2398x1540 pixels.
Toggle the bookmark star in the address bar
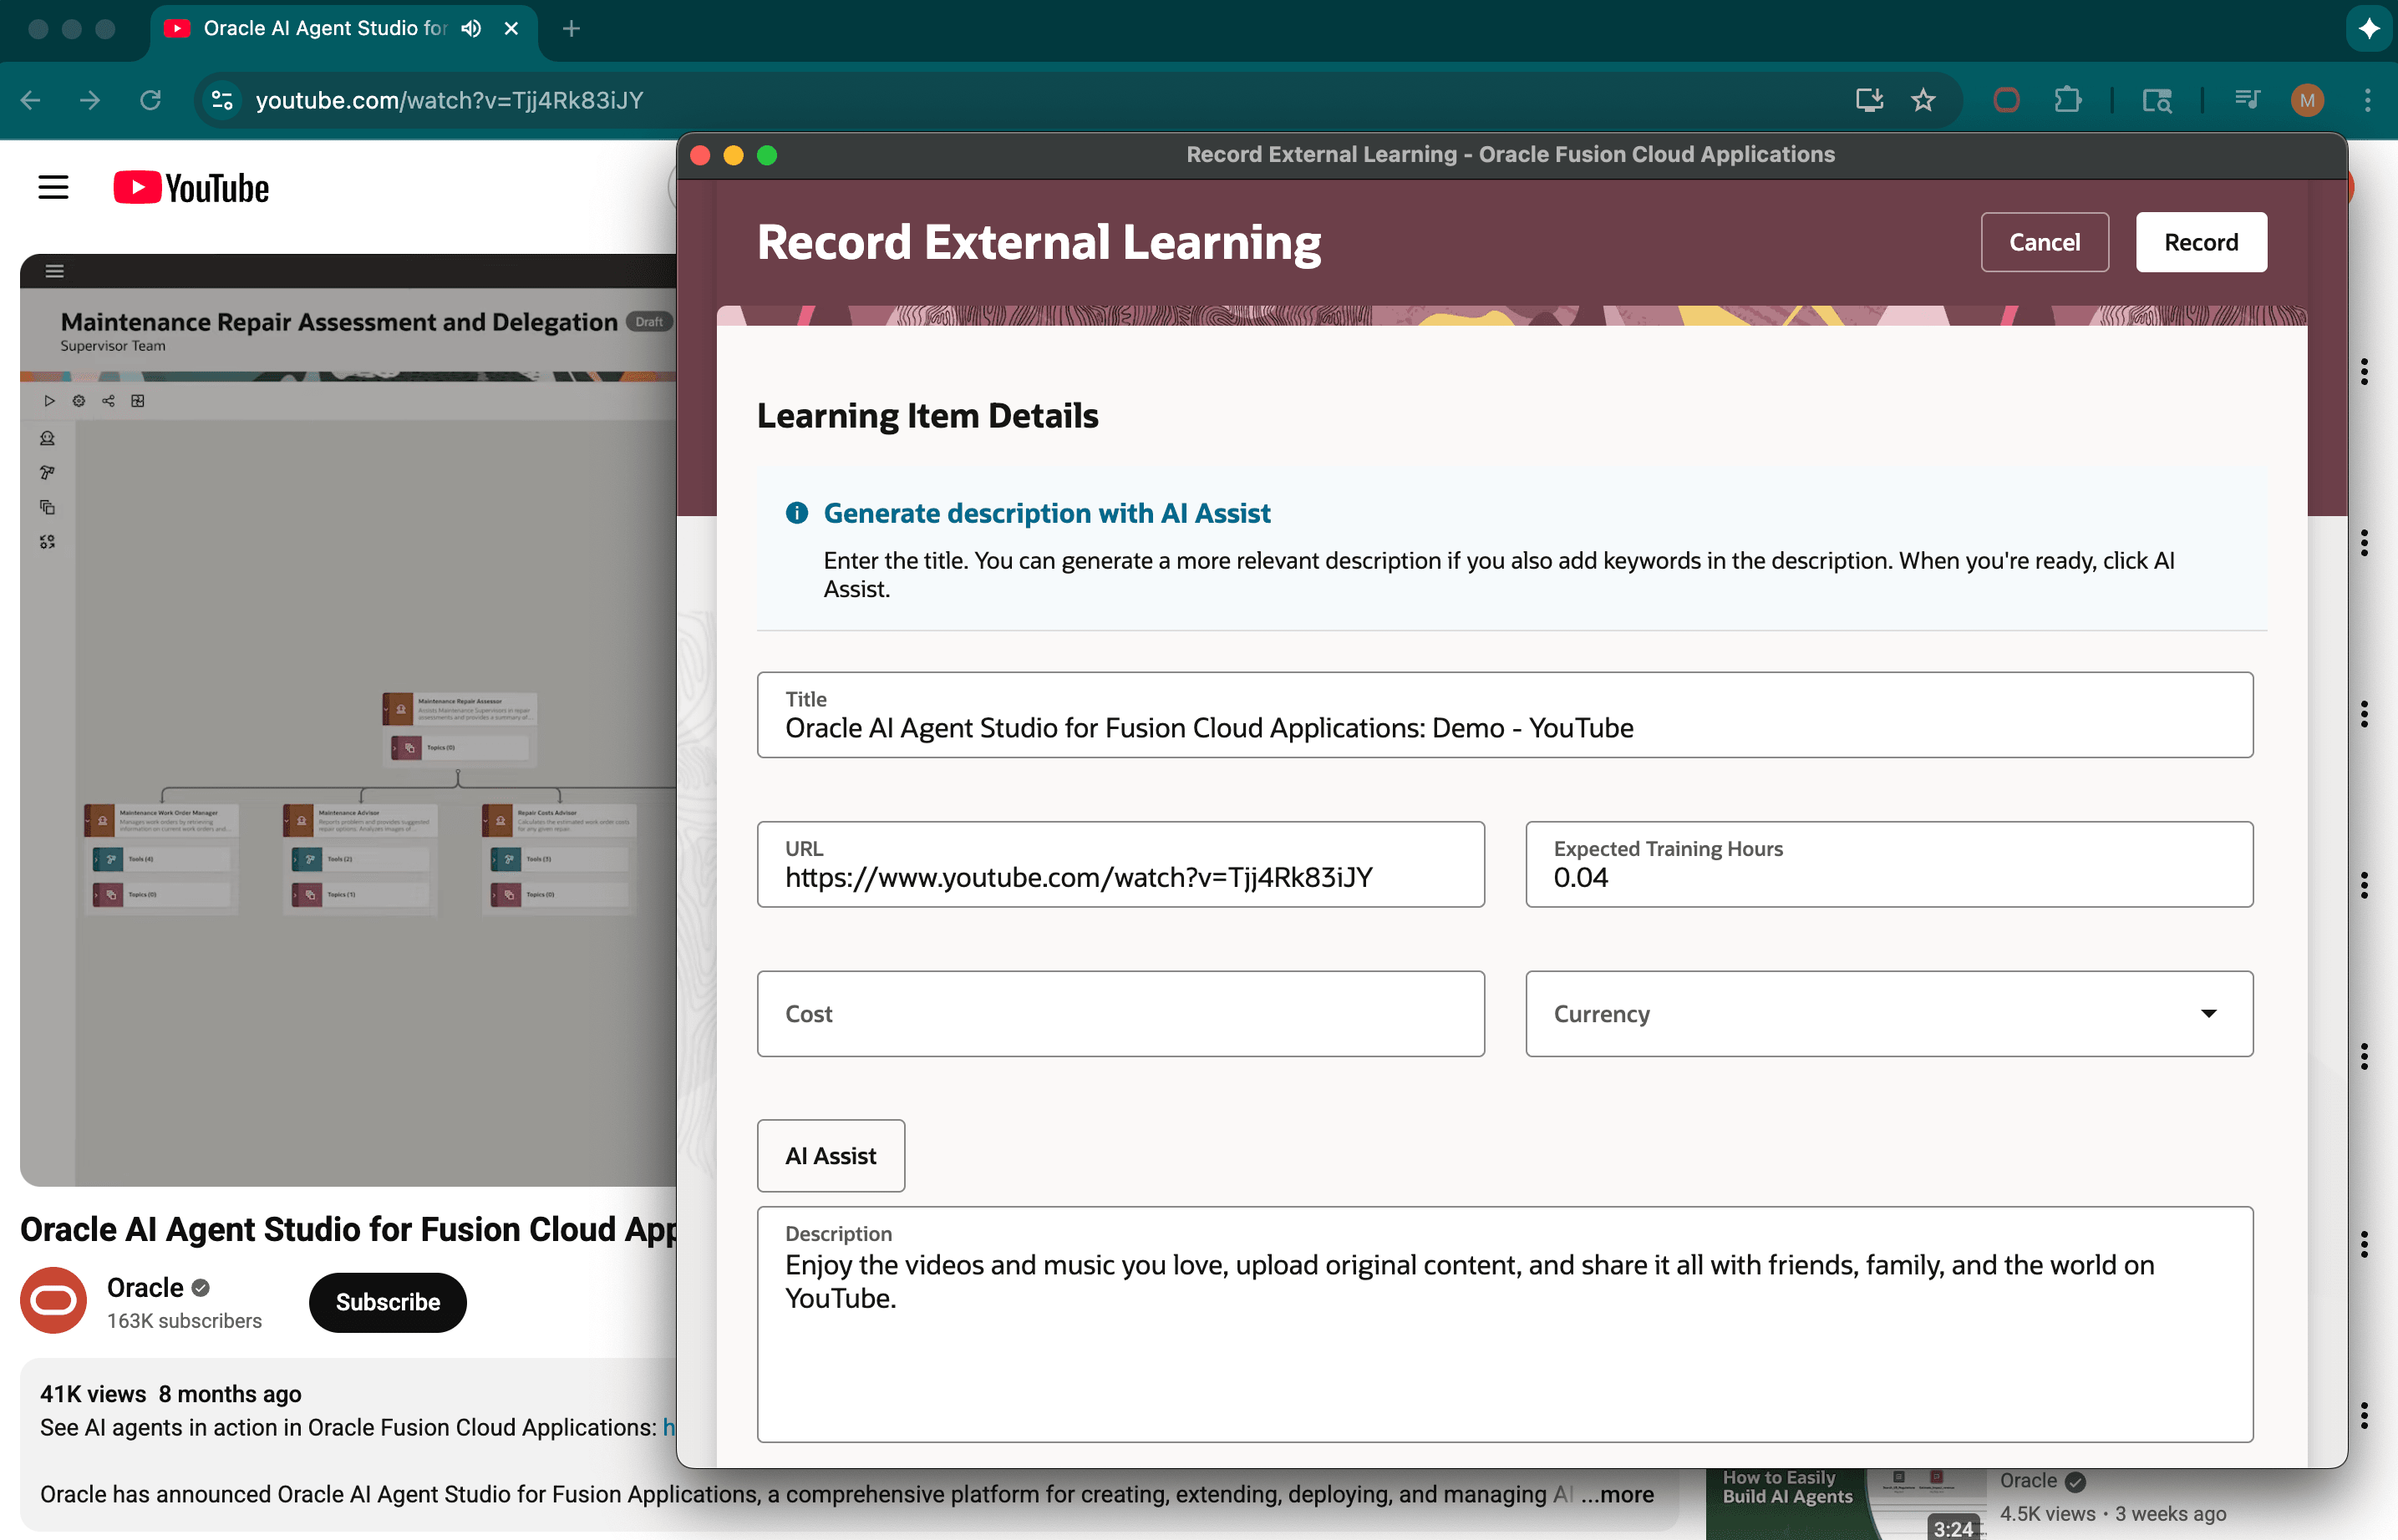[x=1923, y=100]
